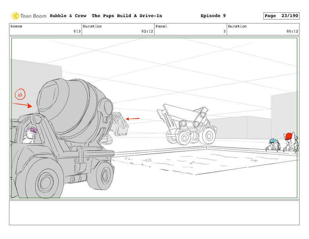This screenshot has height=239, width=309.
Task: Click the 'Scene' field label
Action: (x=16, y=26)
